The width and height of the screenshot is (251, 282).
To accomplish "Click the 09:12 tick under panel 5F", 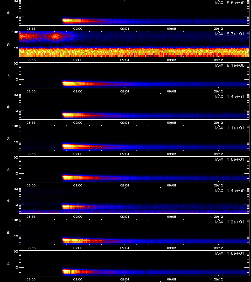I will [x=218, y=154].
